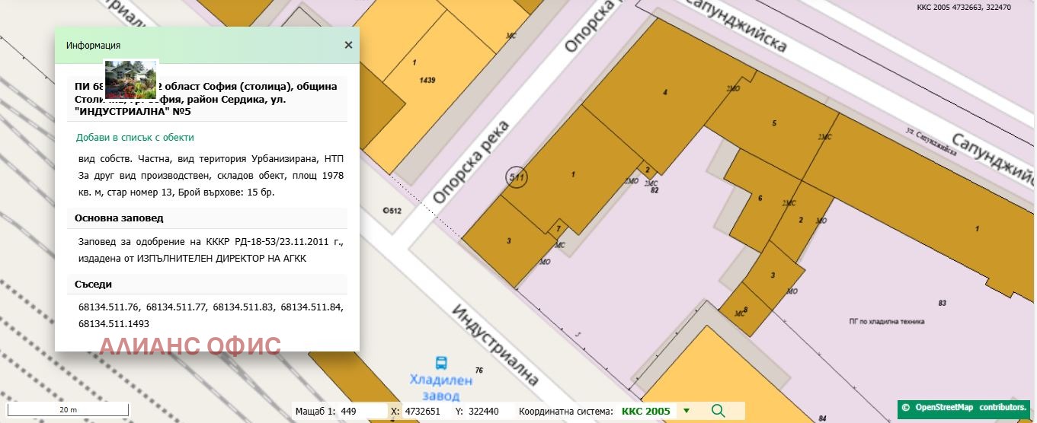Select the KKC 2005 coordinate system label
The image size is (1037, 423).
pos(645,411)
